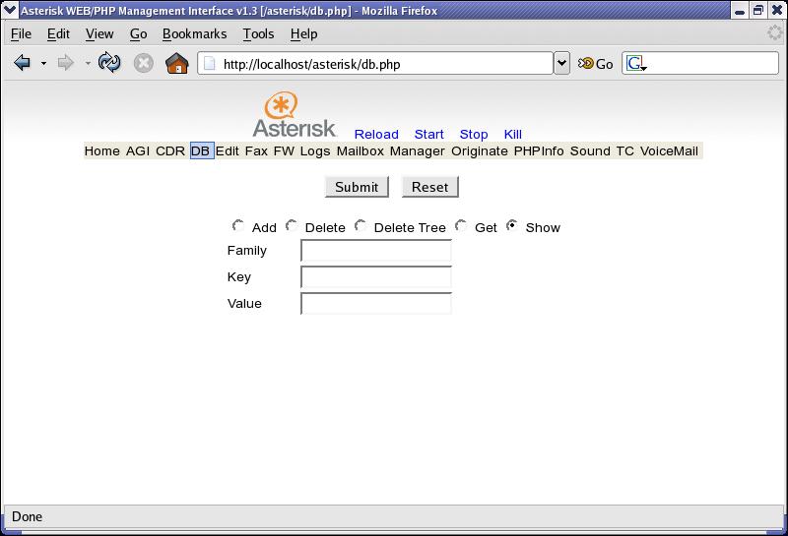Open the Tools menu
Viewport: 788px width, 536px height.
tap(258, 33)
